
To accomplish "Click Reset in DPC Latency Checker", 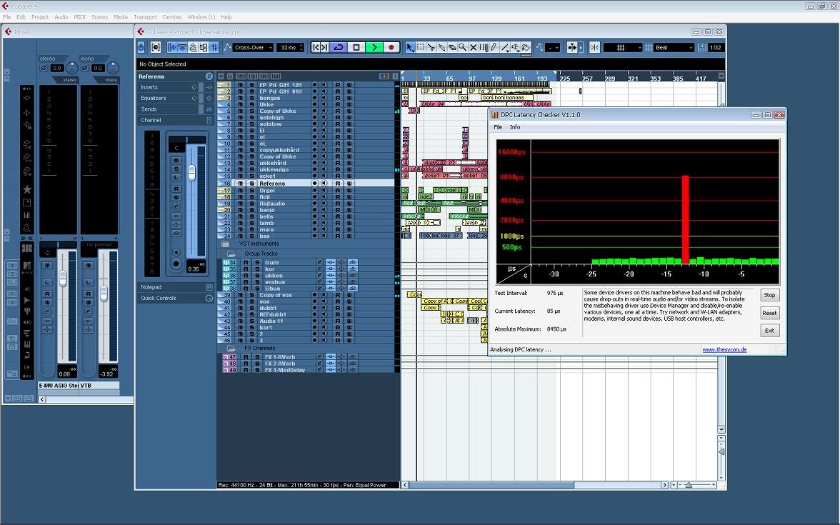I will coord(769,313).
